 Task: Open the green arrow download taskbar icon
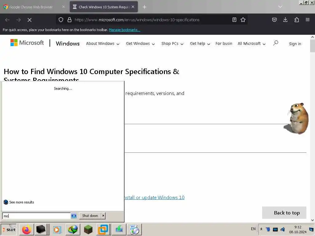click(119, 230)
